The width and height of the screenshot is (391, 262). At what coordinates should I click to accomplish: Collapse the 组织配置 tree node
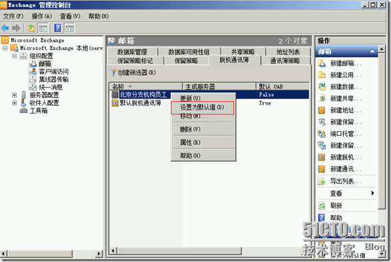[x=15, y=56]
